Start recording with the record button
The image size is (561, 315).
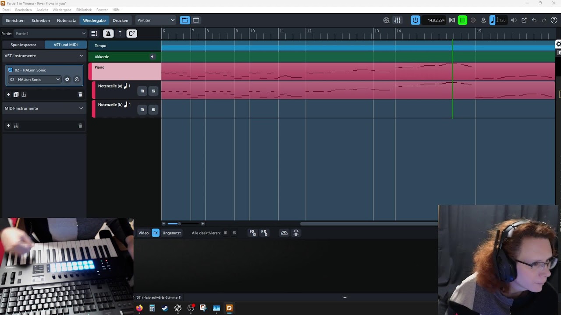point(473,20)
